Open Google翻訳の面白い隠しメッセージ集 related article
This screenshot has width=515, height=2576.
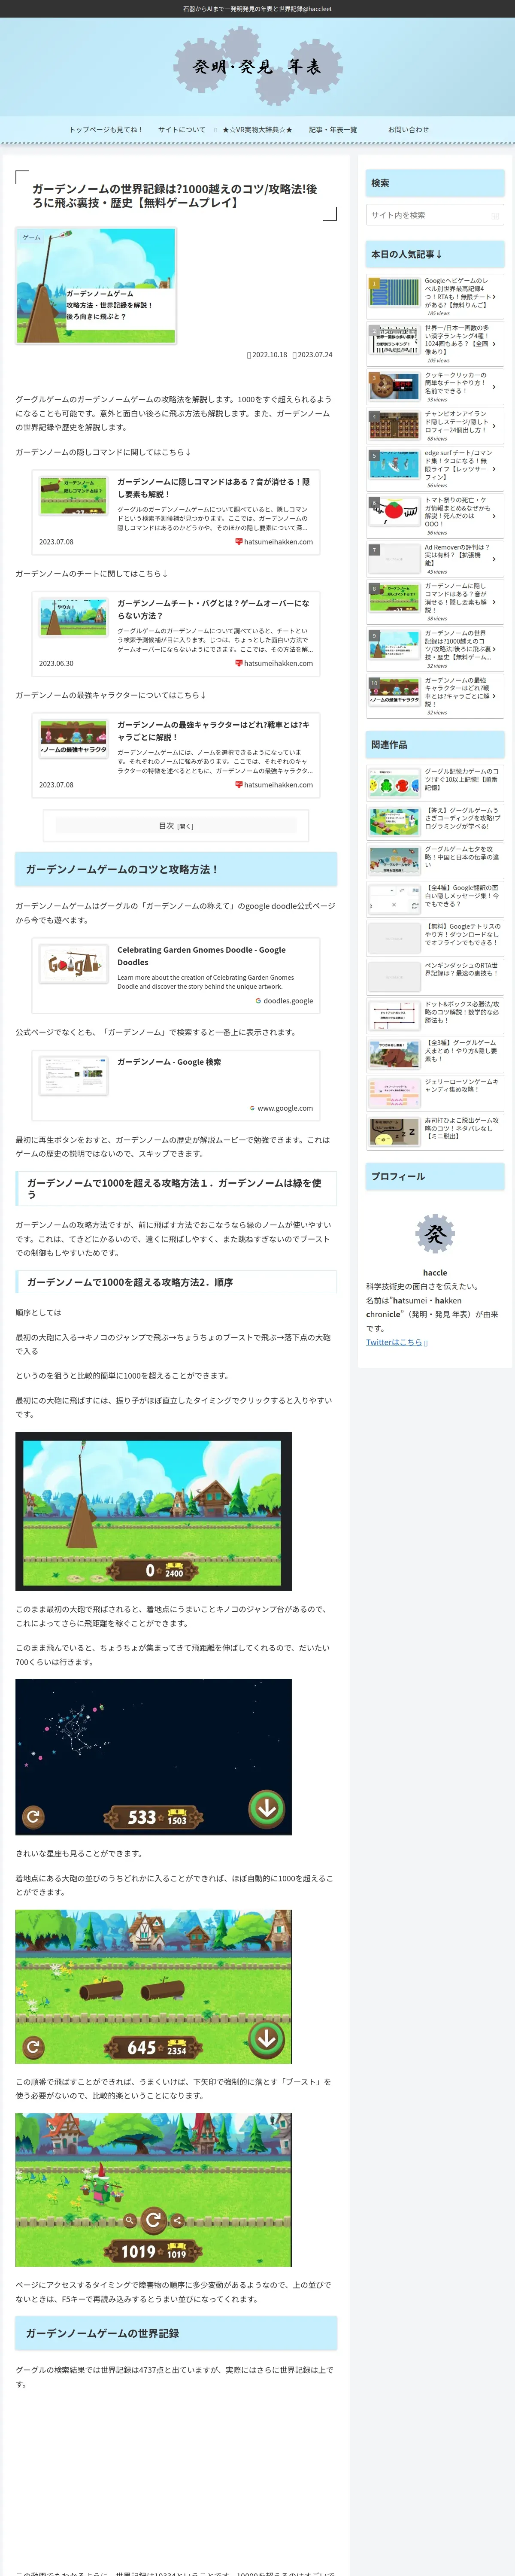tap(435, 898)
